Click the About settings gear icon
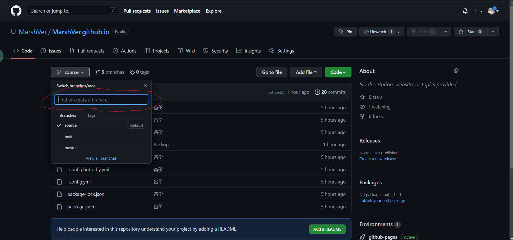513x240 pixels. [456, 71]
